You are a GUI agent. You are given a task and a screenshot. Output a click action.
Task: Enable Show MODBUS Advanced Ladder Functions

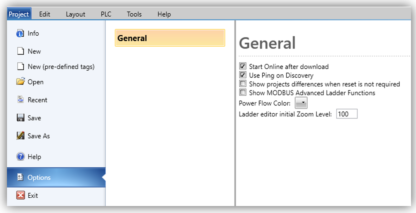click(243, 93)
